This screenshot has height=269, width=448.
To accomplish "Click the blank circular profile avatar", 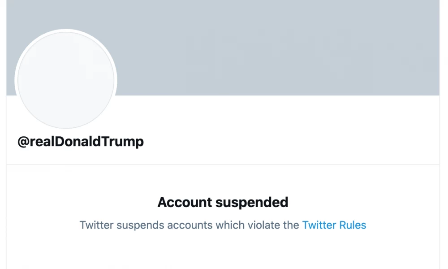I will click(66, 80).
